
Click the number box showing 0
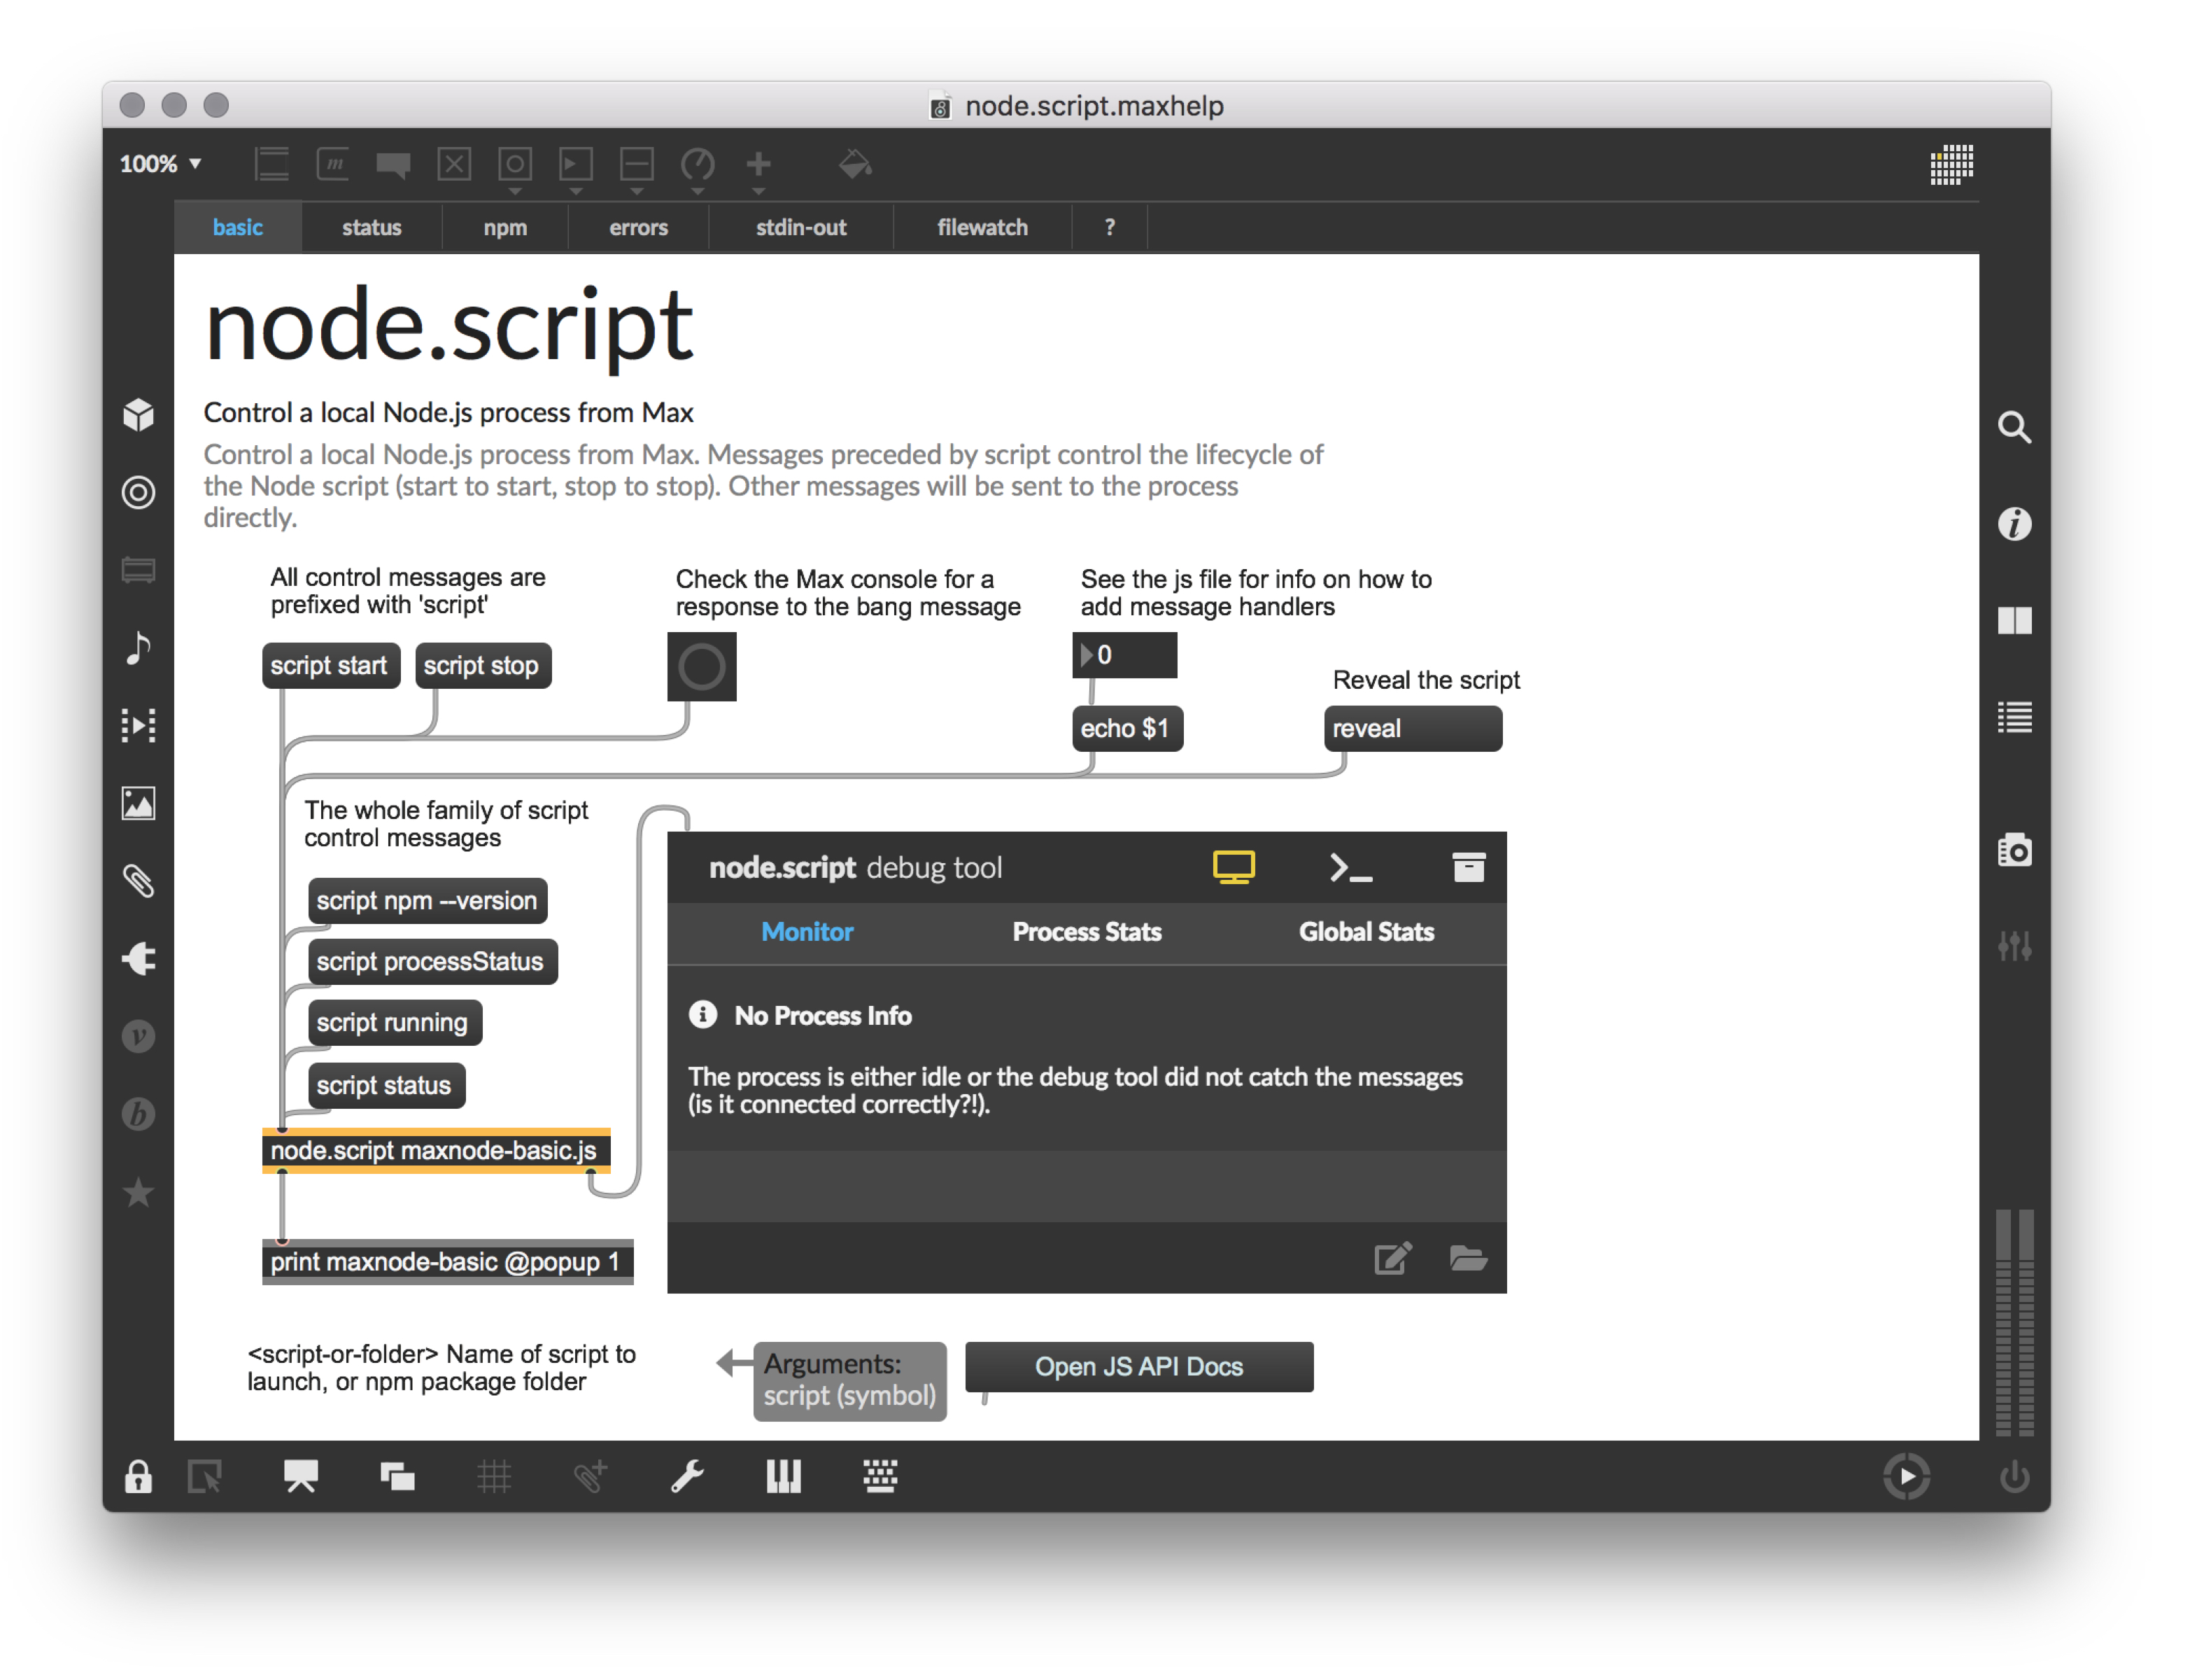[x=1124, y=655]
